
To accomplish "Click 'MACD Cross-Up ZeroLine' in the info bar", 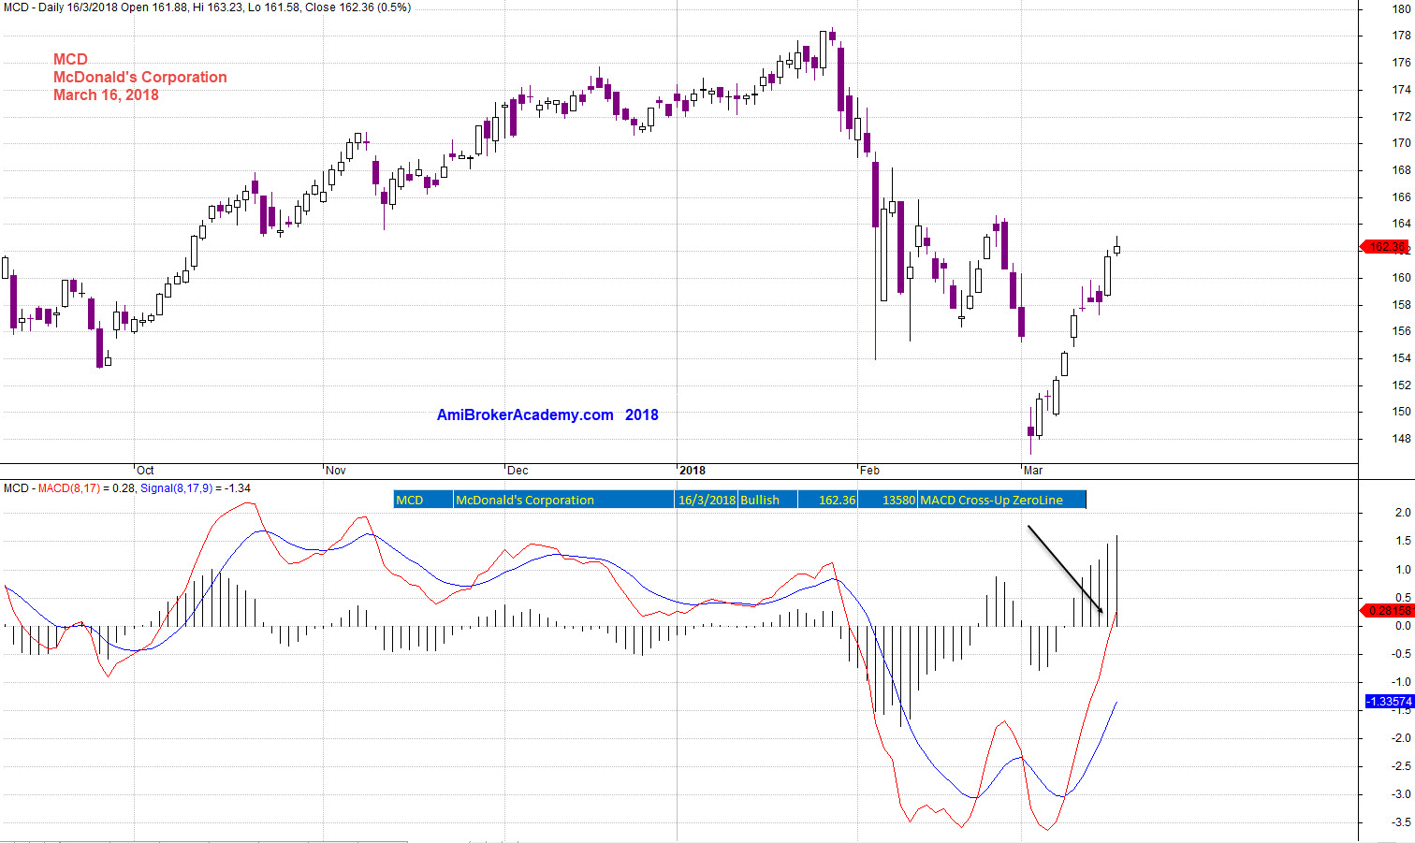I will [x=1002, y=500].
